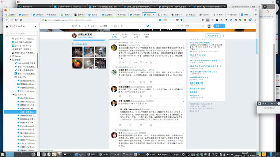Viewport: 280px width, 157px height.
Task: Open new tab in background Chrome window
Action: tap(265, 7)
